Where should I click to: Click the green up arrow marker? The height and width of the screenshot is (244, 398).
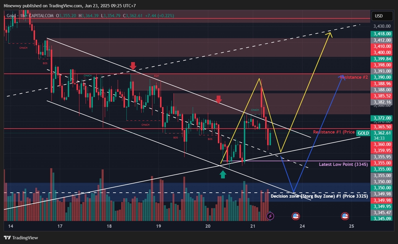[223, 175]
